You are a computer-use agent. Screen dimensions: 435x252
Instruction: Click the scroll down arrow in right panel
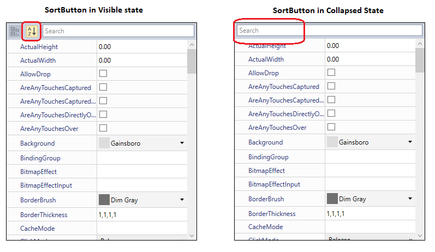pos(420,236)
